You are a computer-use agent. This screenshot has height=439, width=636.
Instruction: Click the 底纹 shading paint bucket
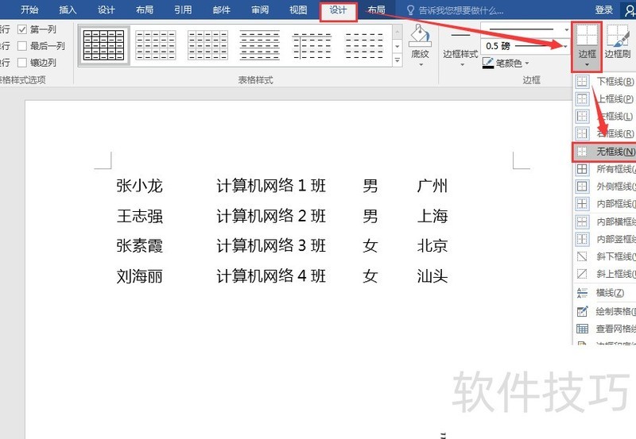click(420, 36)
